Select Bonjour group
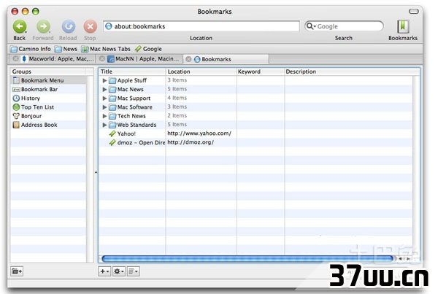Screen dimensions: 438x294 pos(48,116)
